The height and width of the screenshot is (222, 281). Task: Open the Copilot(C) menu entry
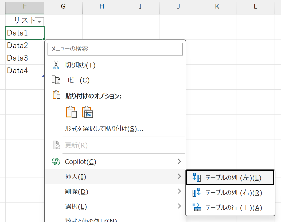point(115,161)
